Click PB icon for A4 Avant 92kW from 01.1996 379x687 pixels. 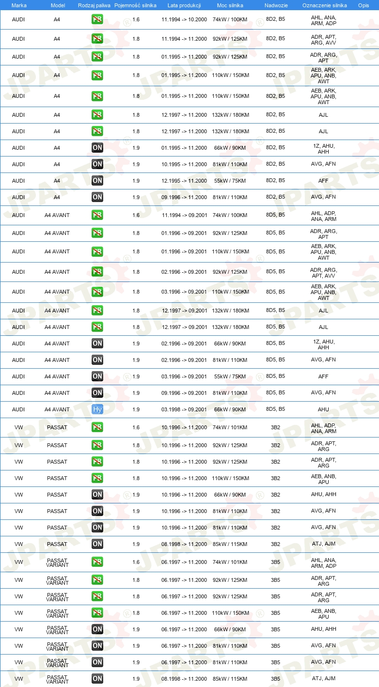tap(97, 233)
